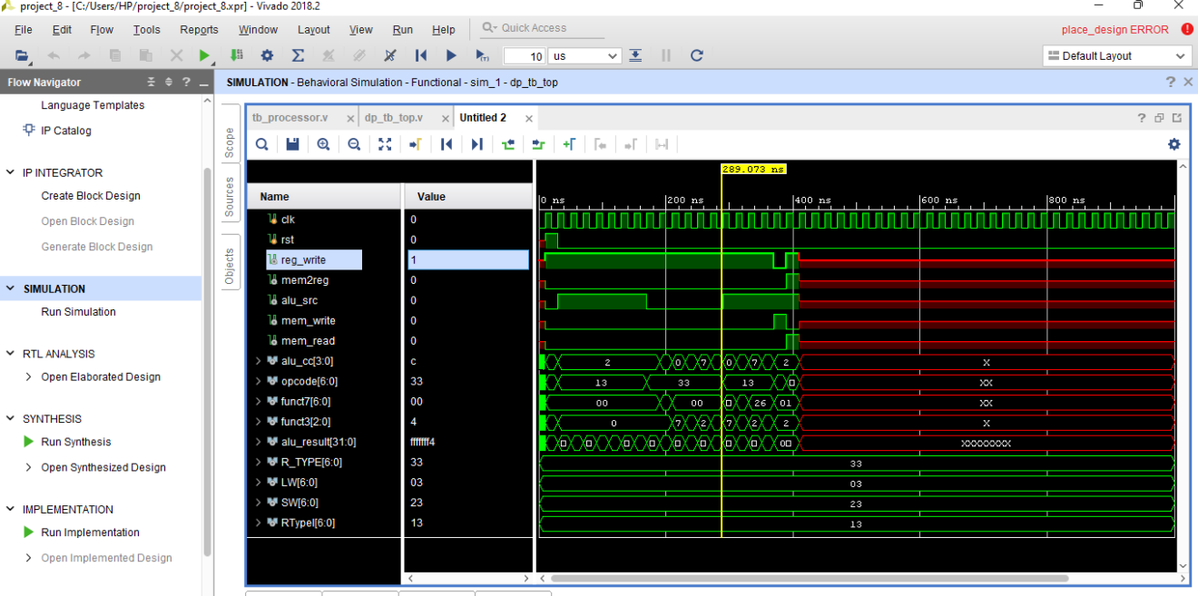This screenshot has height=596, width=1198.
Task: Click the Restart simulation icon in main toolbar
Action: tap(420, 55)
